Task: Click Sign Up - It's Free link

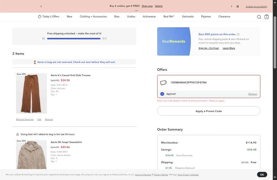Action: click(x=209, y=48)
